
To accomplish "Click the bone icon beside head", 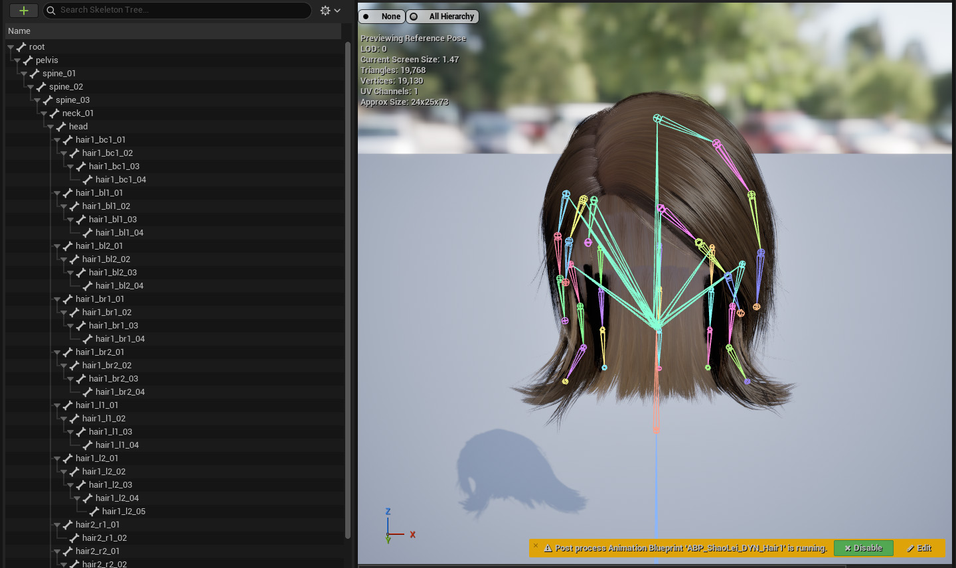I will [x=61, y=127].
